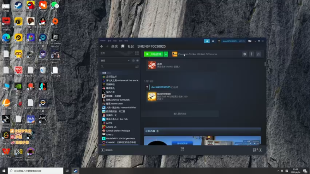Select ALTF4 in the game list
310x174 pixels.
pyautogui.click(x=107, y=123)
